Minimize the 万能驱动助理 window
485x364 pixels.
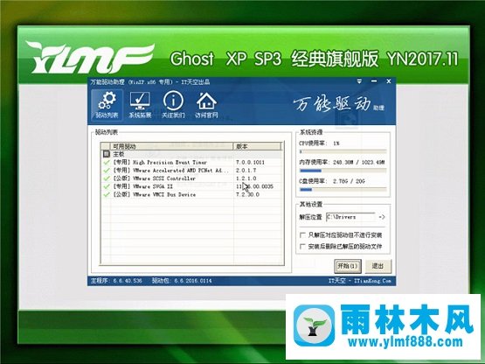(x=374, y=81)
